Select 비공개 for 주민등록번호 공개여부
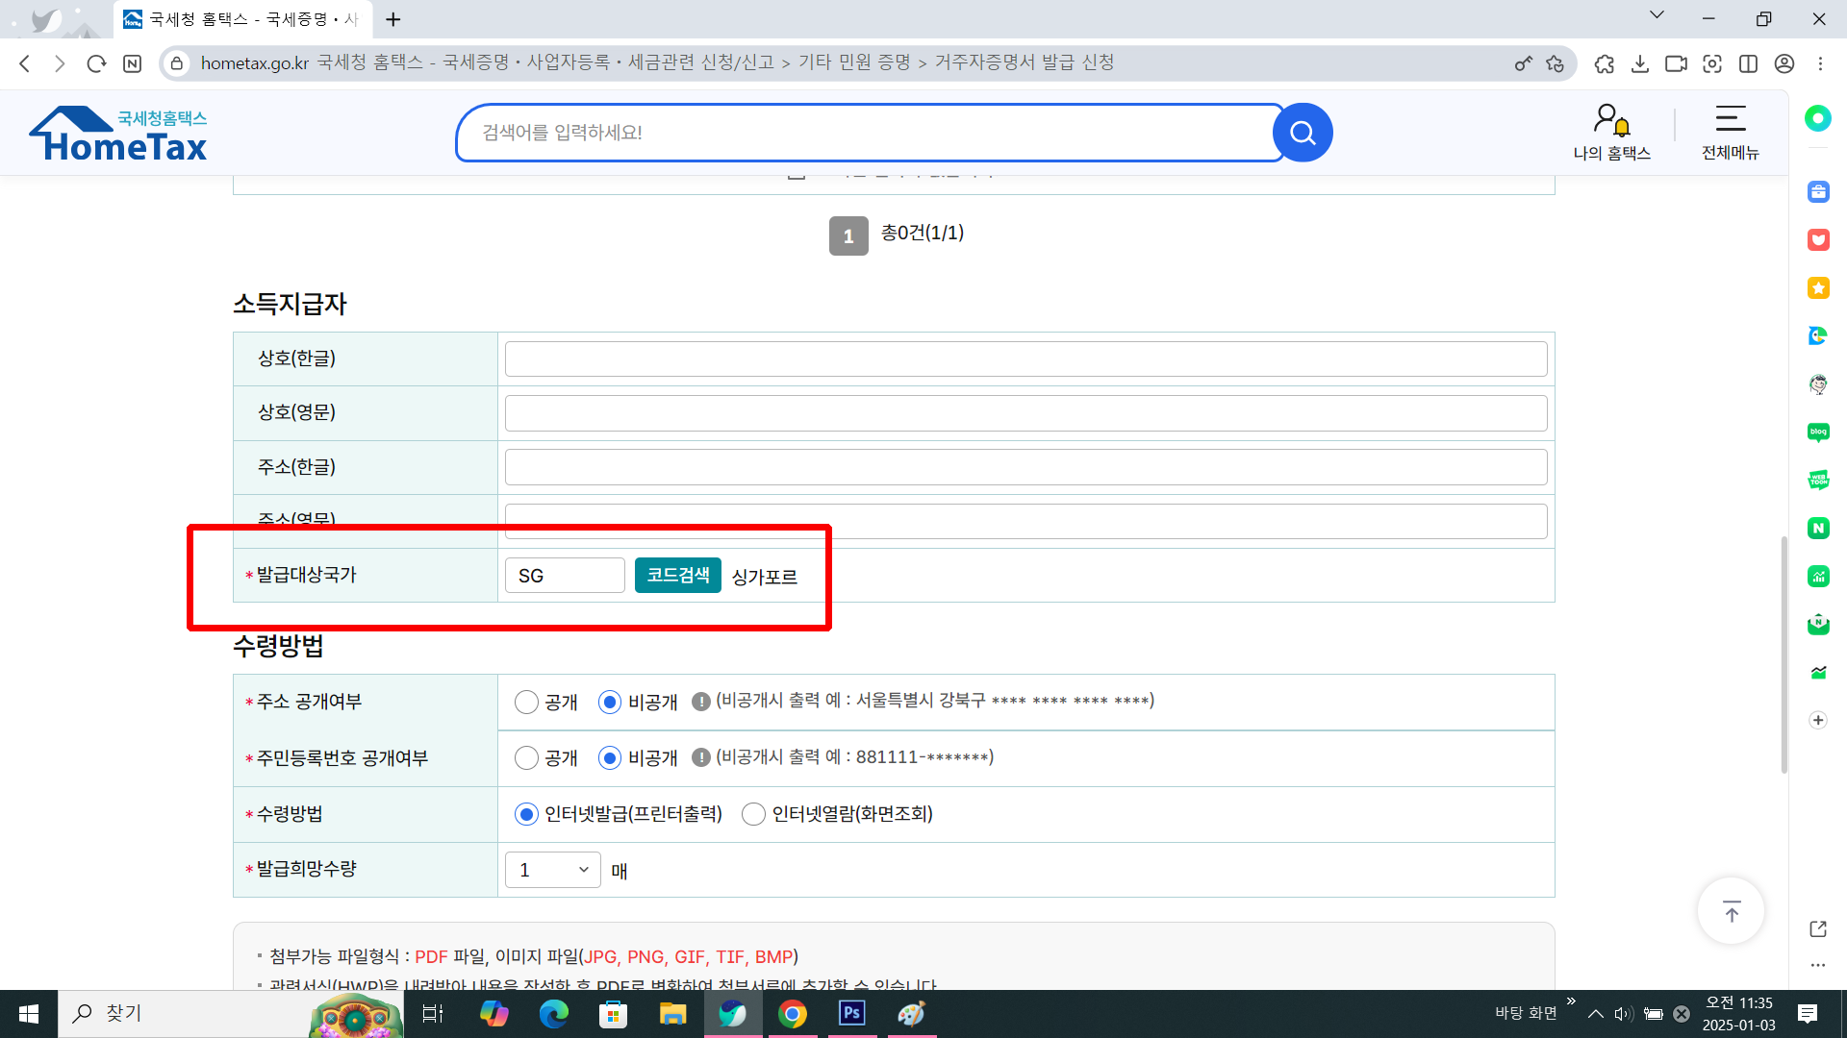The image size is (1847, 1038). (610, 758)
